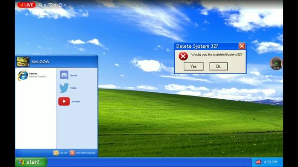
Task: Click the 'Would you like to delete System 32?' message
Action: (x=217, y=55)
